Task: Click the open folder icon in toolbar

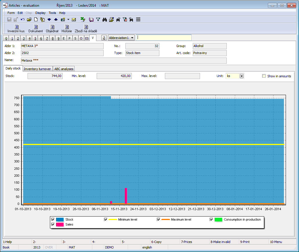Action: pyautogui.click(x=29, y=19)
